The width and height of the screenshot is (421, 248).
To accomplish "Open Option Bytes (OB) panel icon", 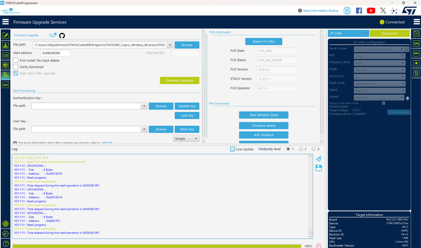I will [x=5, y=55].
